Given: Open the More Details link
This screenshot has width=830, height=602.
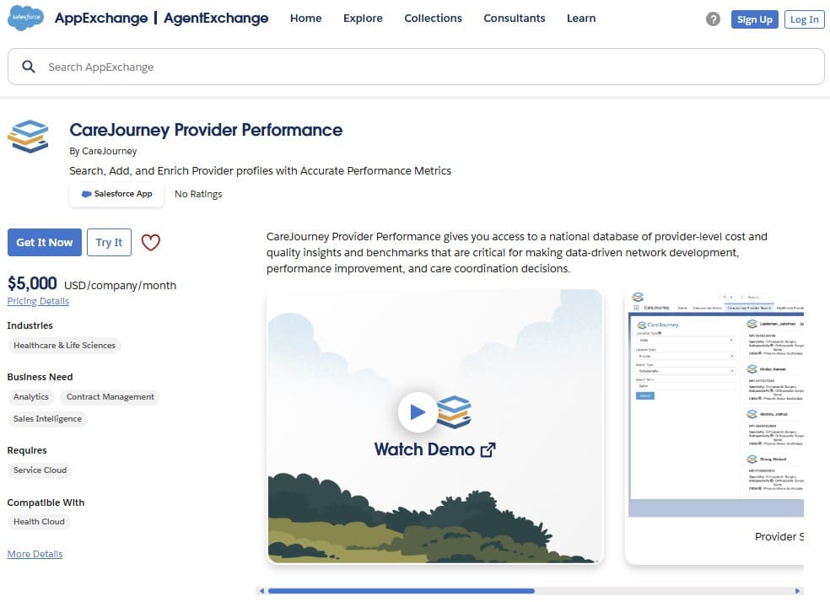Looking at the screenshot, I should click(x=35, y=554).
